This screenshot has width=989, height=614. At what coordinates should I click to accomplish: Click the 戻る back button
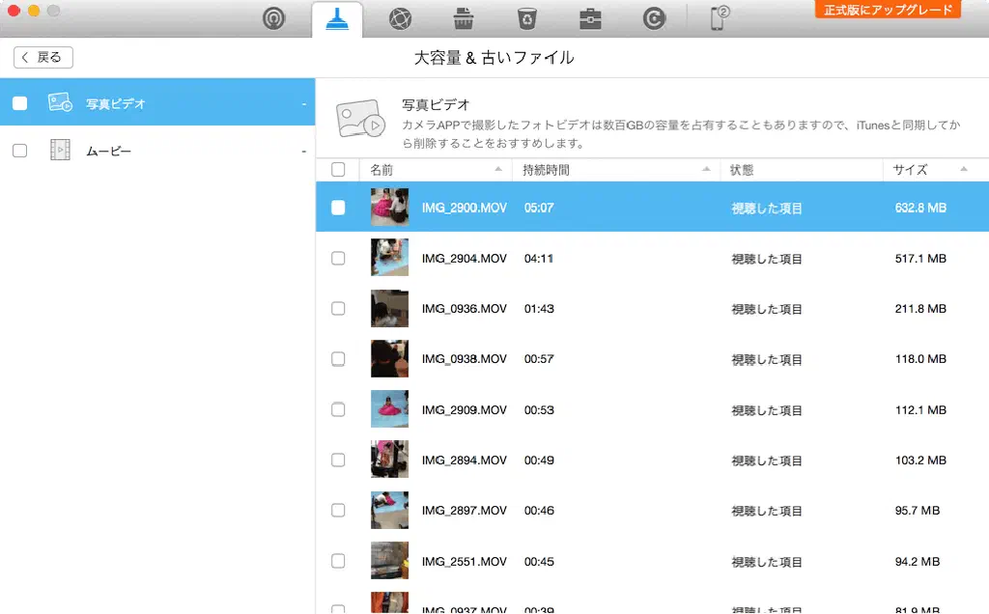point(43,58)
